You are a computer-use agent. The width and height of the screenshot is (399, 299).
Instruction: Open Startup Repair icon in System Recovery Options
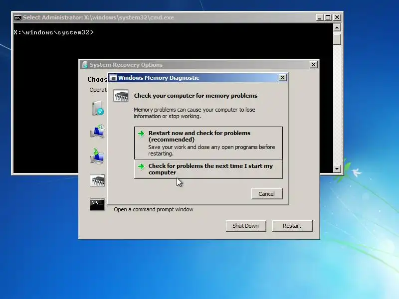click(97, 108)
